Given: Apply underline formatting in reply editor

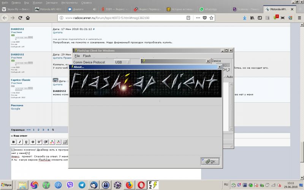Looking at the screenshot, I should point(26,142).
